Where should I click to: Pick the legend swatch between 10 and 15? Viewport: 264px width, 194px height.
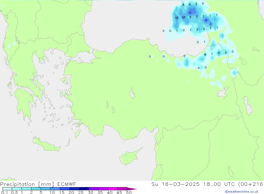(x=55, y=189)
